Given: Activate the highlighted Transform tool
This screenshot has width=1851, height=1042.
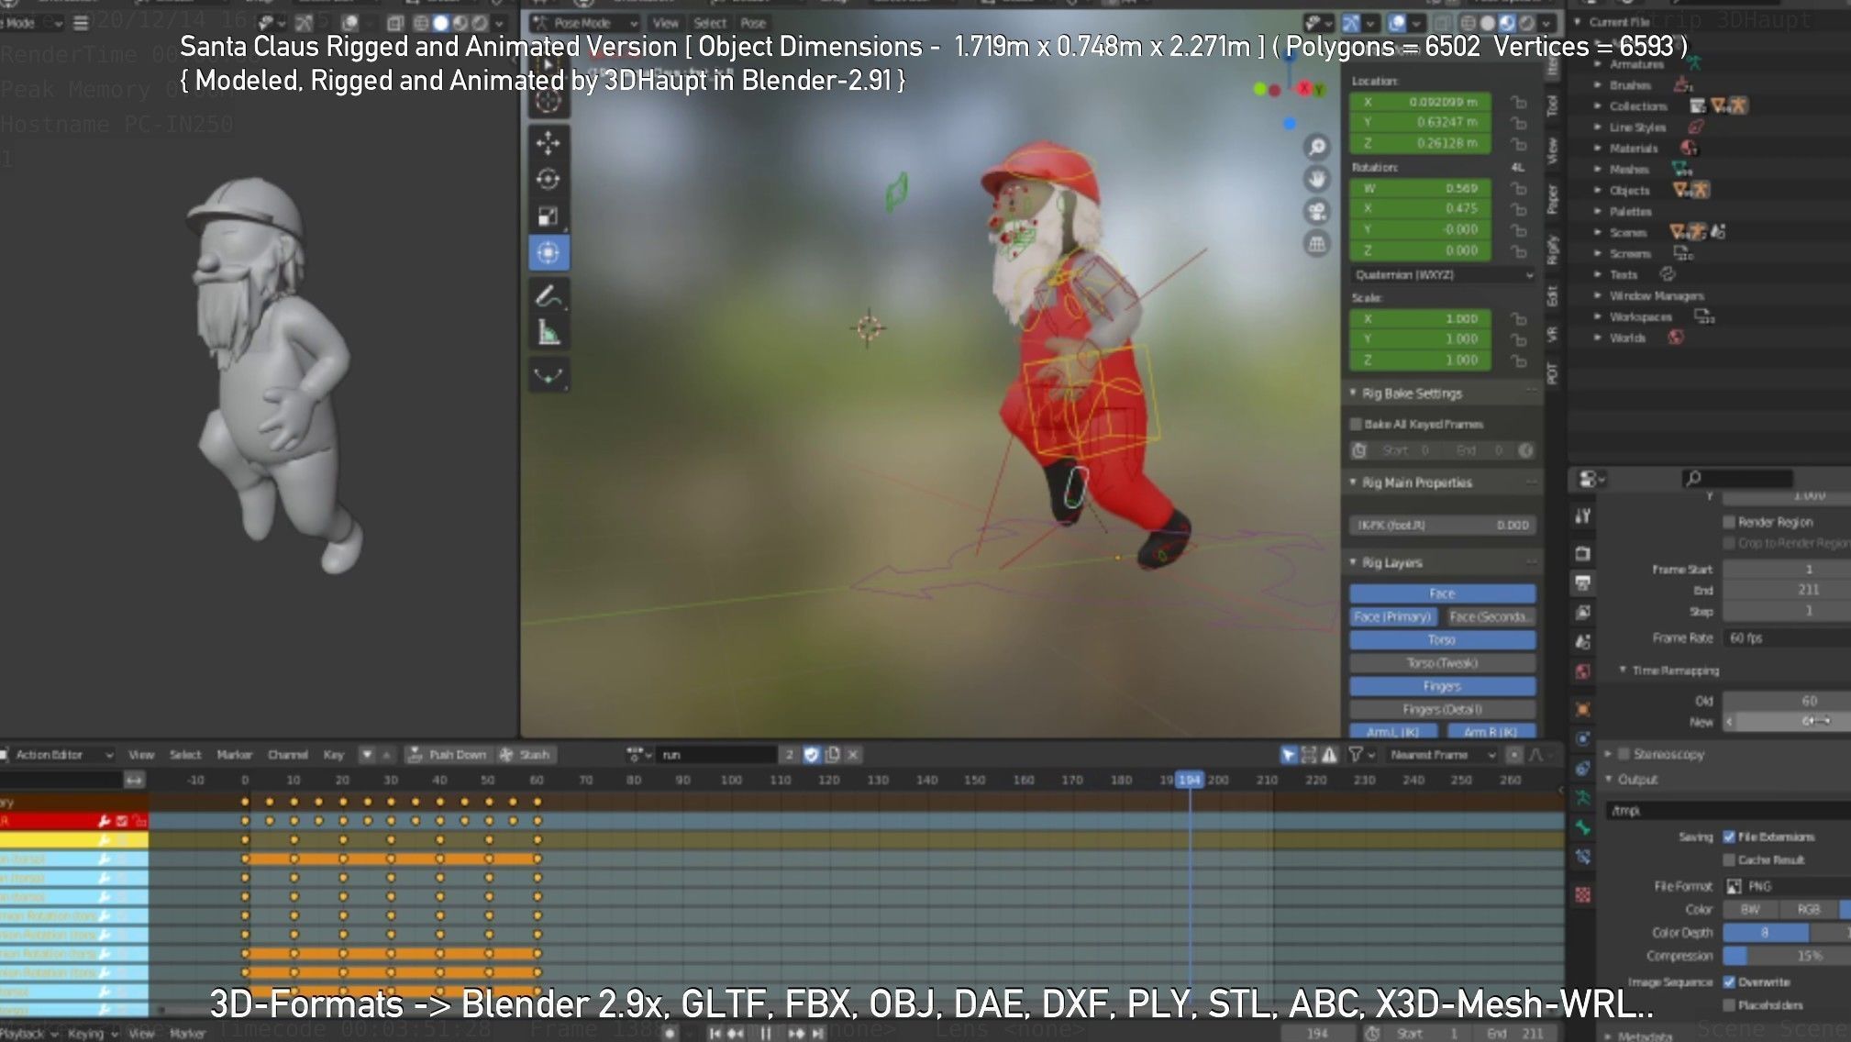Looking at the screenshot, I should 549,252.
